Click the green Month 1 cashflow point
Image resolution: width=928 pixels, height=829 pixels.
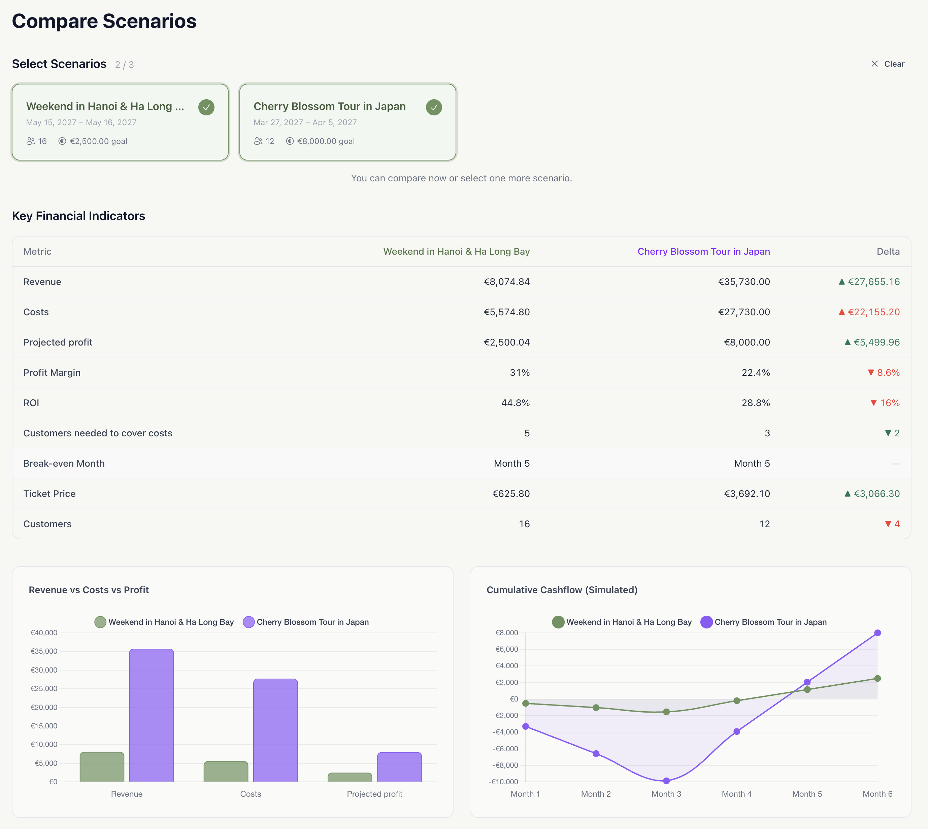pyautogui.click(x=526, y=703)
